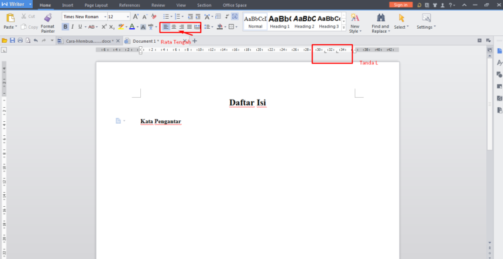Open print preview icon
503x259 pixels.
pyautogui.click(x=27, y=41)
